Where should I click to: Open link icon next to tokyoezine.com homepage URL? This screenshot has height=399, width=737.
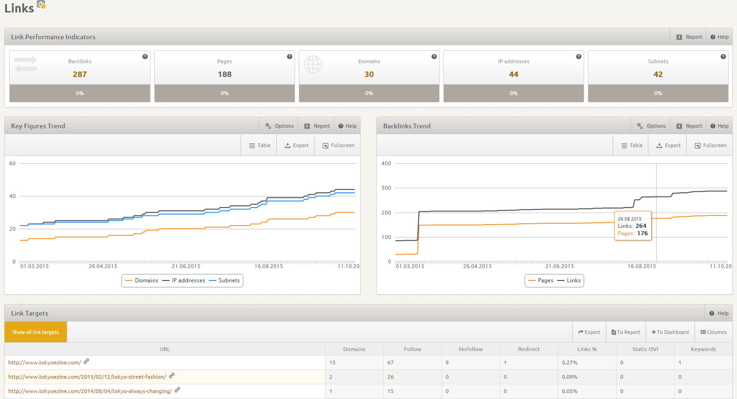click(x=86, y=362)
